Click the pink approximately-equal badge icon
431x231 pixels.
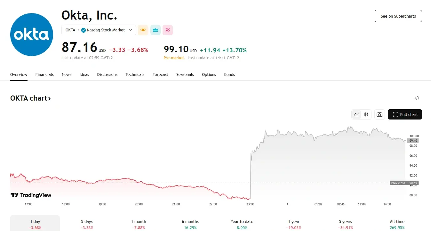click(168, 30)
